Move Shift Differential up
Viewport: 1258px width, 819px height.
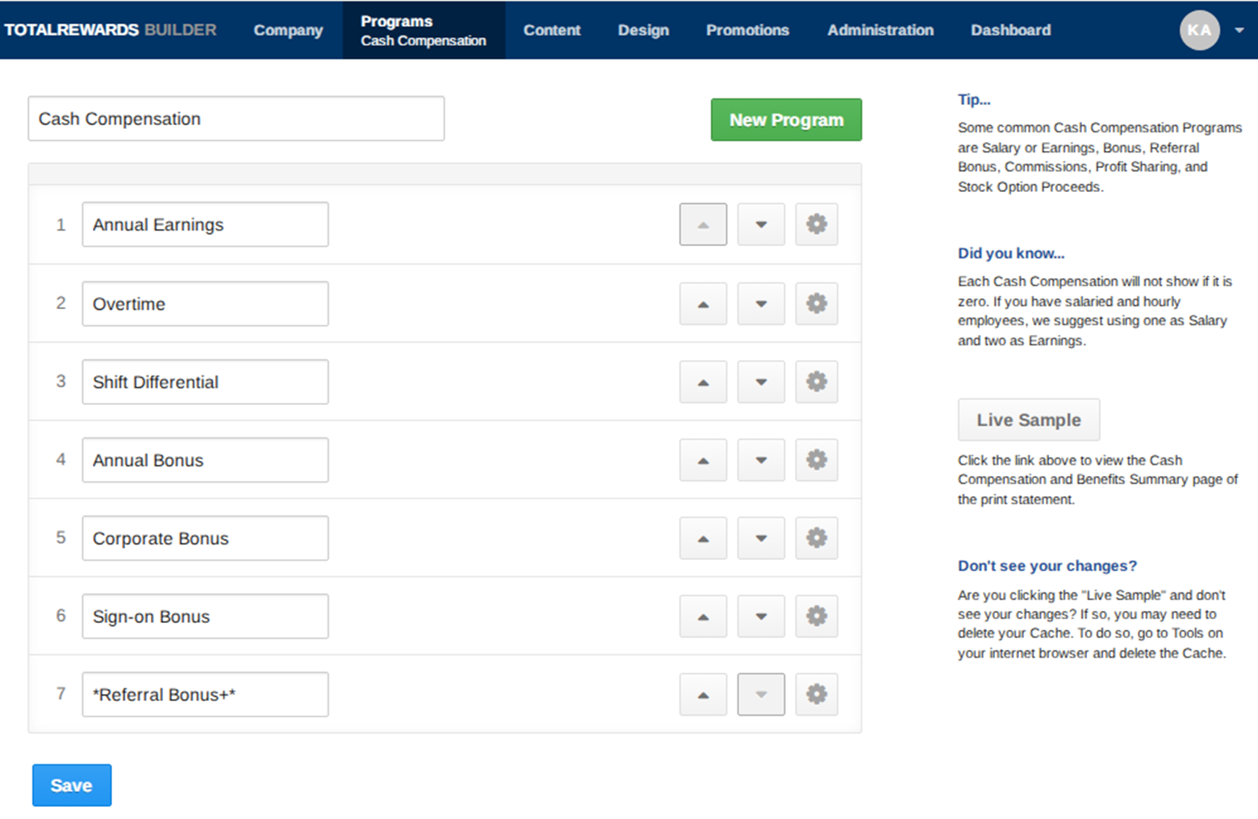pos(703,382)
